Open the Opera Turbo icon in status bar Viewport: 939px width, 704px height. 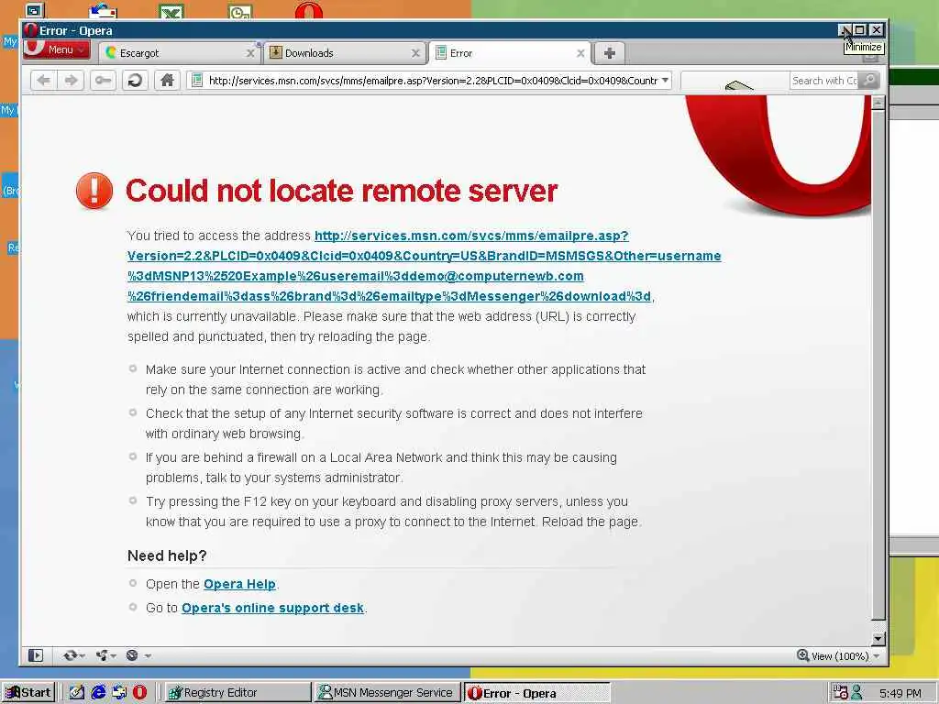click(x=132, y=655)
